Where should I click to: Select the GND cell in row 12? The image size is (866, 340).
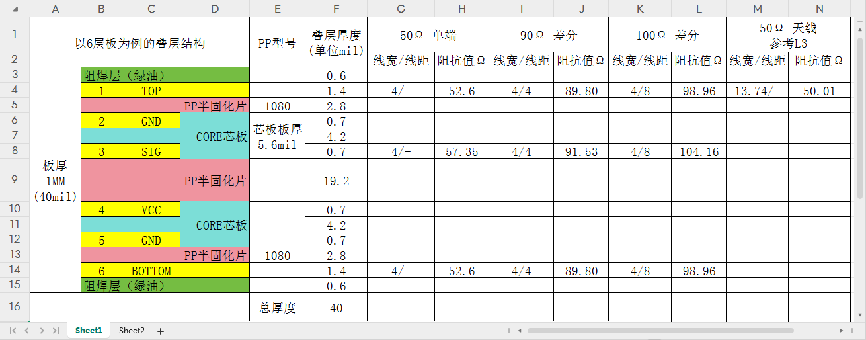point(151,239)
